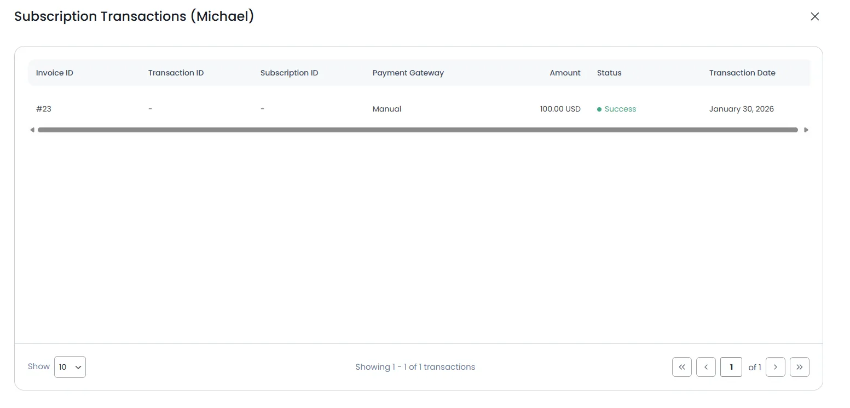Image resolution: width=850 pixels, height=408 pixels.
Task: Go to the previous page of transactions
Action: (706, 367)
